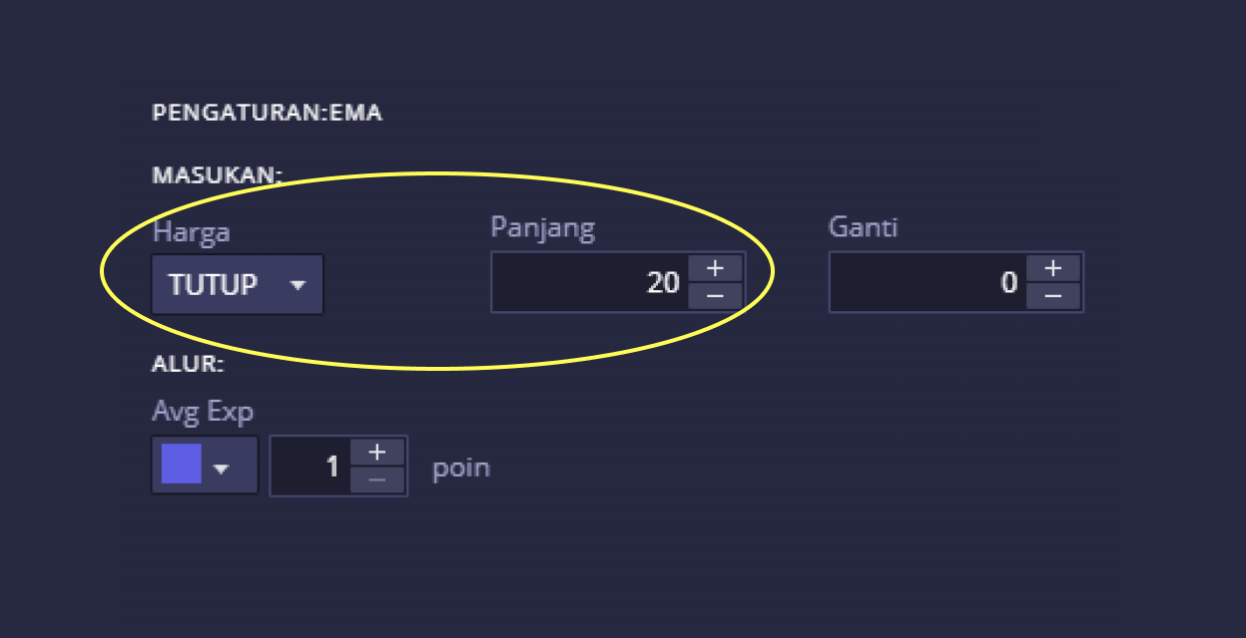Expand the Avg Exp color picker arrow
Image resolution: width=1246 pixels, height=638 pixels.
pos(223,469)
